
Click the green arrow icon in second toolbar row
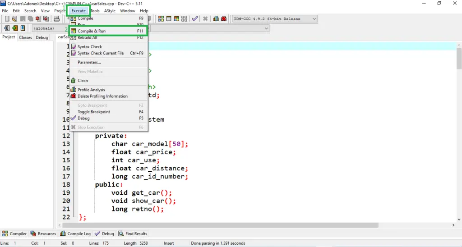(x=15, y=28)
